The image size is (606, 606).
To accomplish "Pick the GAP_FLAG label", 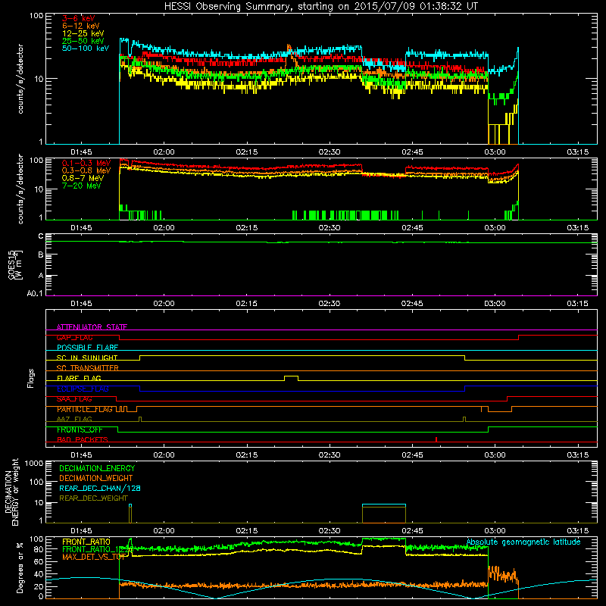I will [x=74, y=337].
